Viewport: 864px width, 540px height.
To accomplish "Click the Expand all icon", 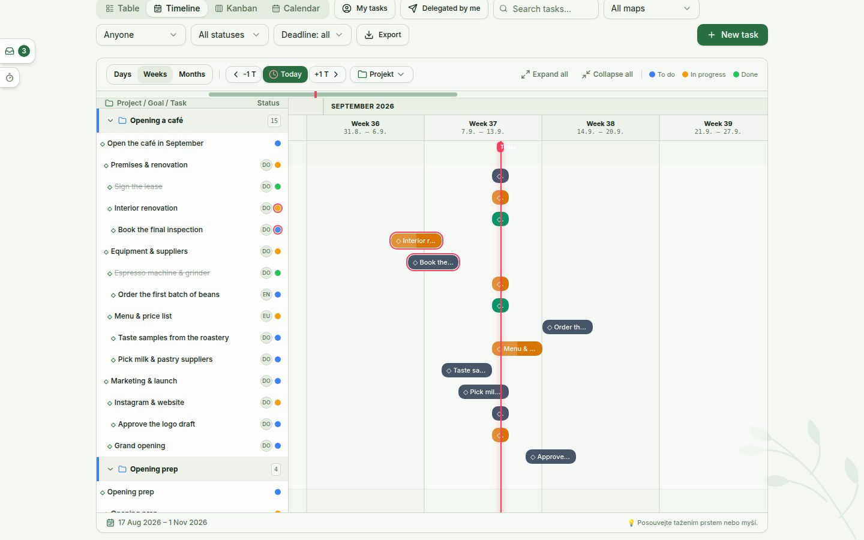I will [x=526, y=74].
